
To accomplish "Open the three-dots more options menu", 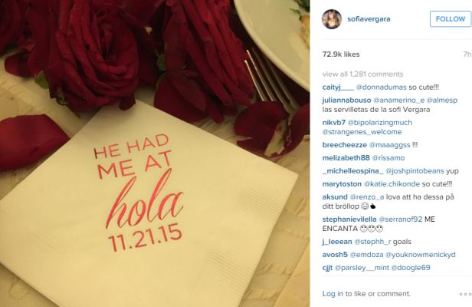I will [465, 294].
